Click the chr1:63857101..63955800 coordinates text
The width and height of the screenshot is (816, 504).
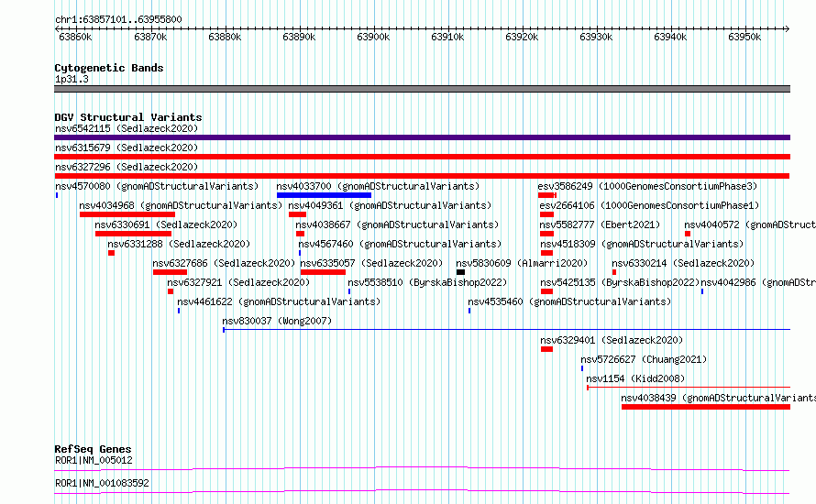[118, 20]
